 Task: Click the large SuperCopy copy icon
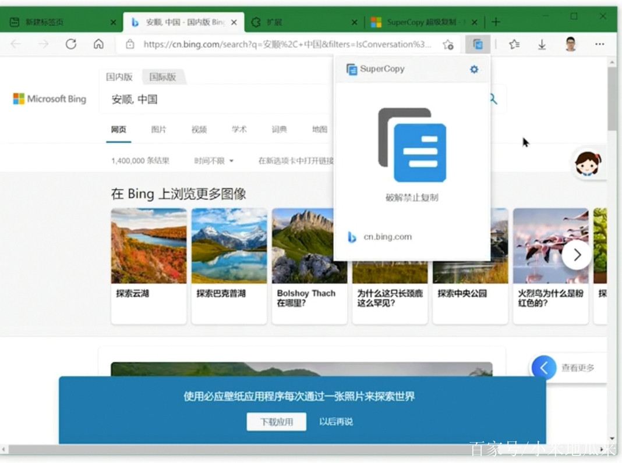pyautogui.click(x=412, y=145)
